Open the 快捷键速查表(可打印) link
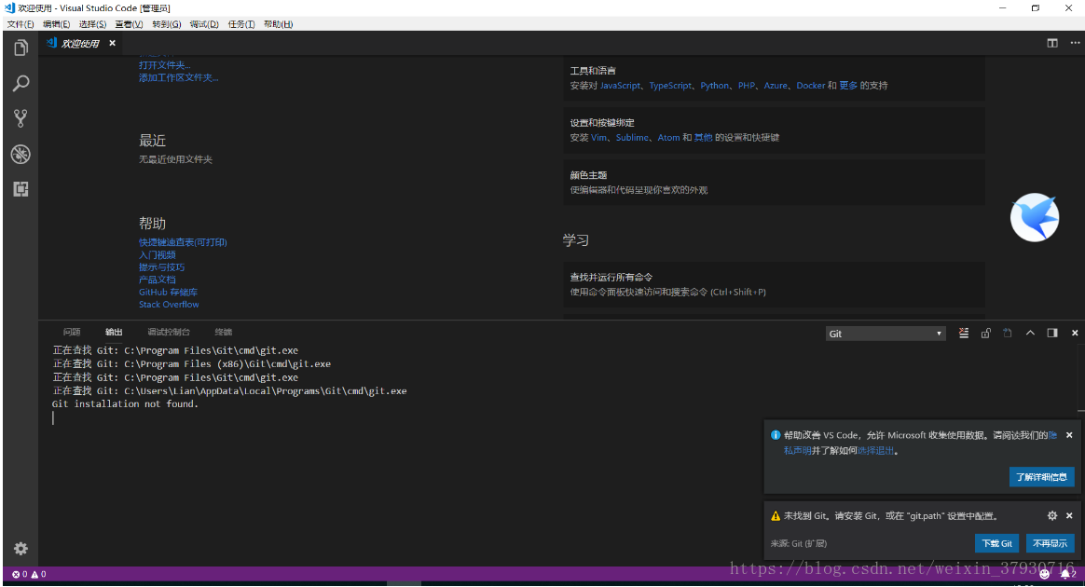Image resolution: width=1085 pixels, height=587 pixels. (x=183, y=242)
